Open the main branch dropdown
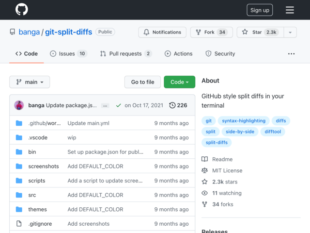Image resolution: width=310 pixels, height=233 pixels. pyautogui.click(x=30, y=82)
